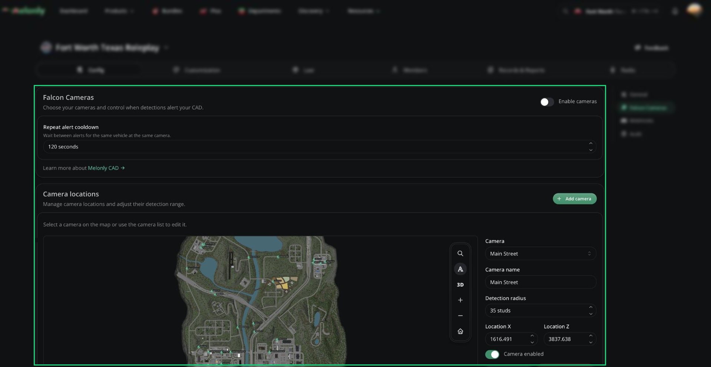Select the Config tab
This screenshot has width=711, height=367.
click(x=90, y=70)
